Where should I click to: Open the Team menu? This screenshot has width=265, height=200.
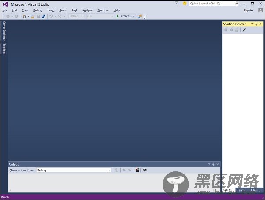(x=51, y=10)
